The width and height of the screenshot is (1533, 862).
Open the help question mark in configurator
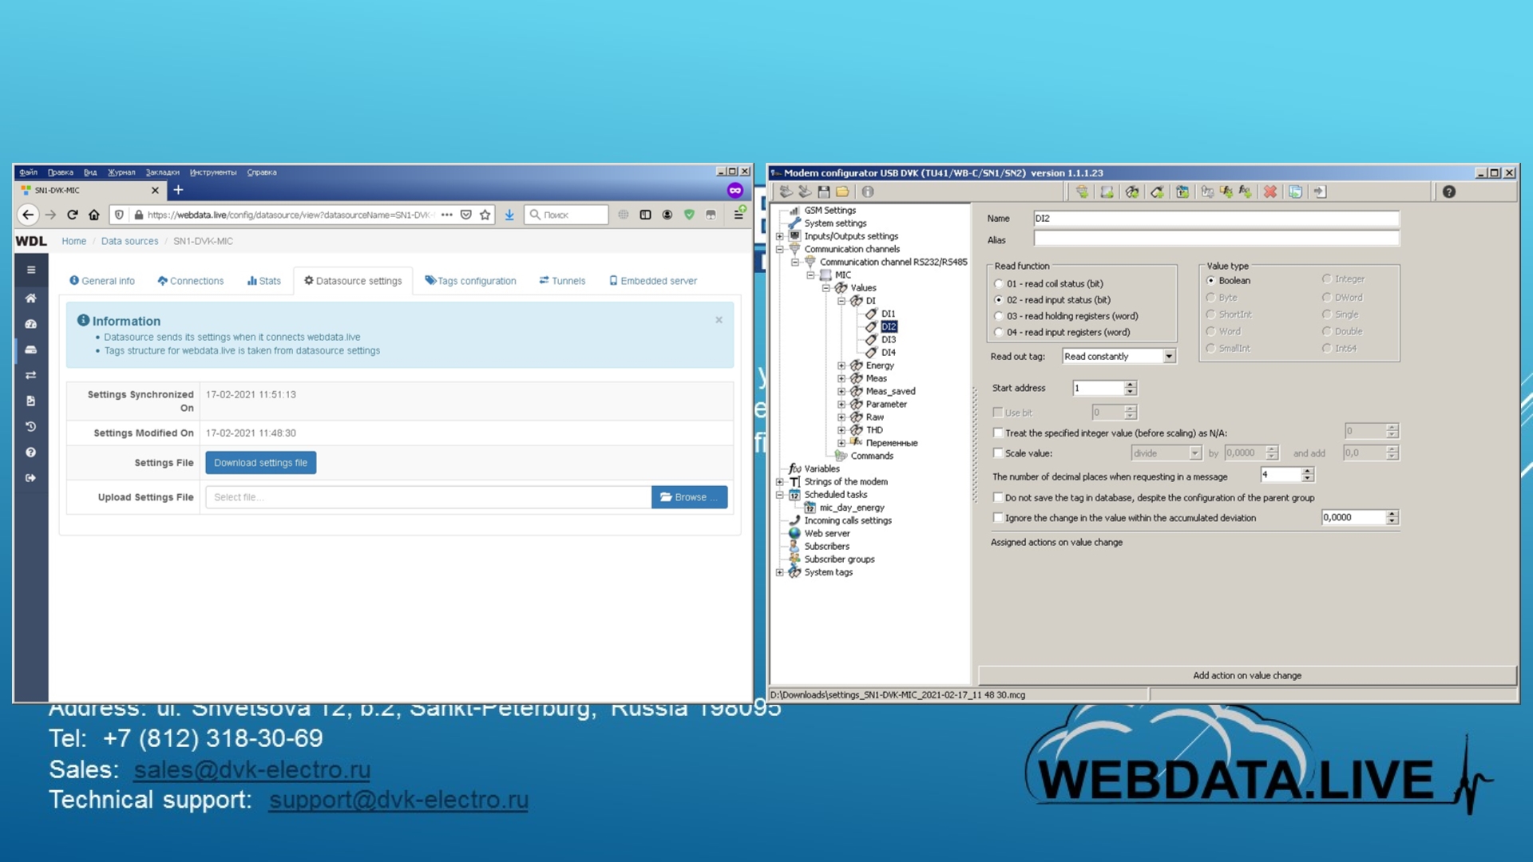coord(1448,192)
